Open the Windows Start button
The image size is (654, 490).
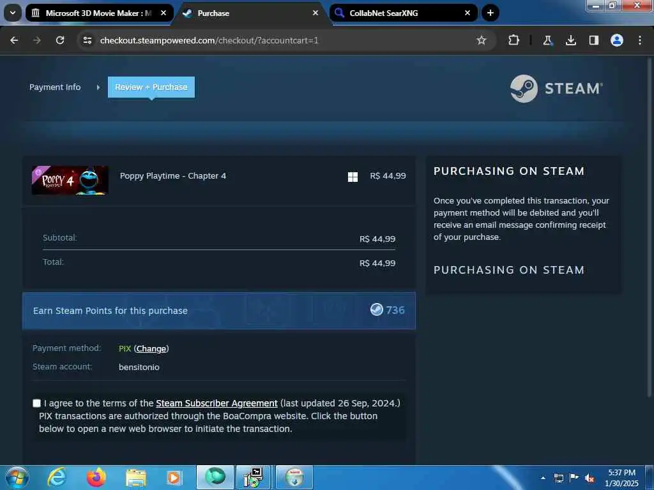[17, 477]
